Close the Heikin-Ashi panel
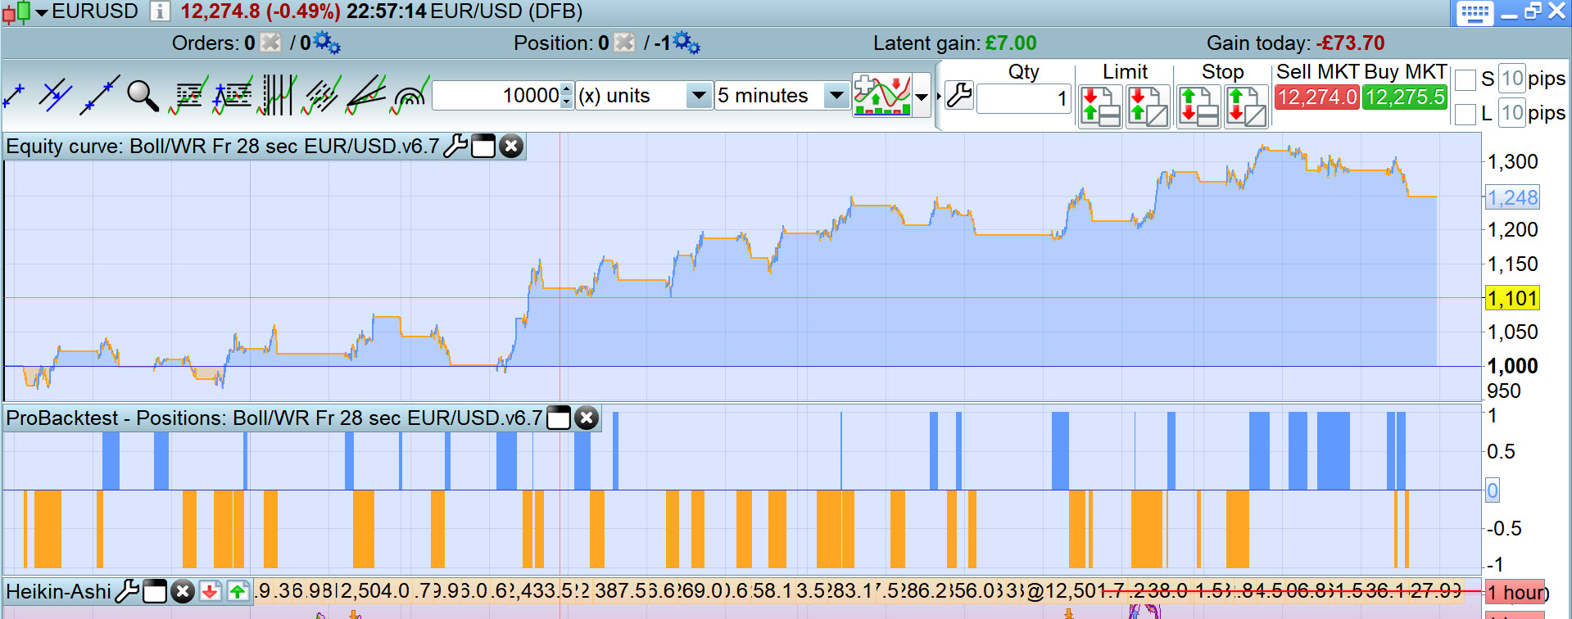The width and height of the screenshot is (1572, 619). click(x=183, y=591)
